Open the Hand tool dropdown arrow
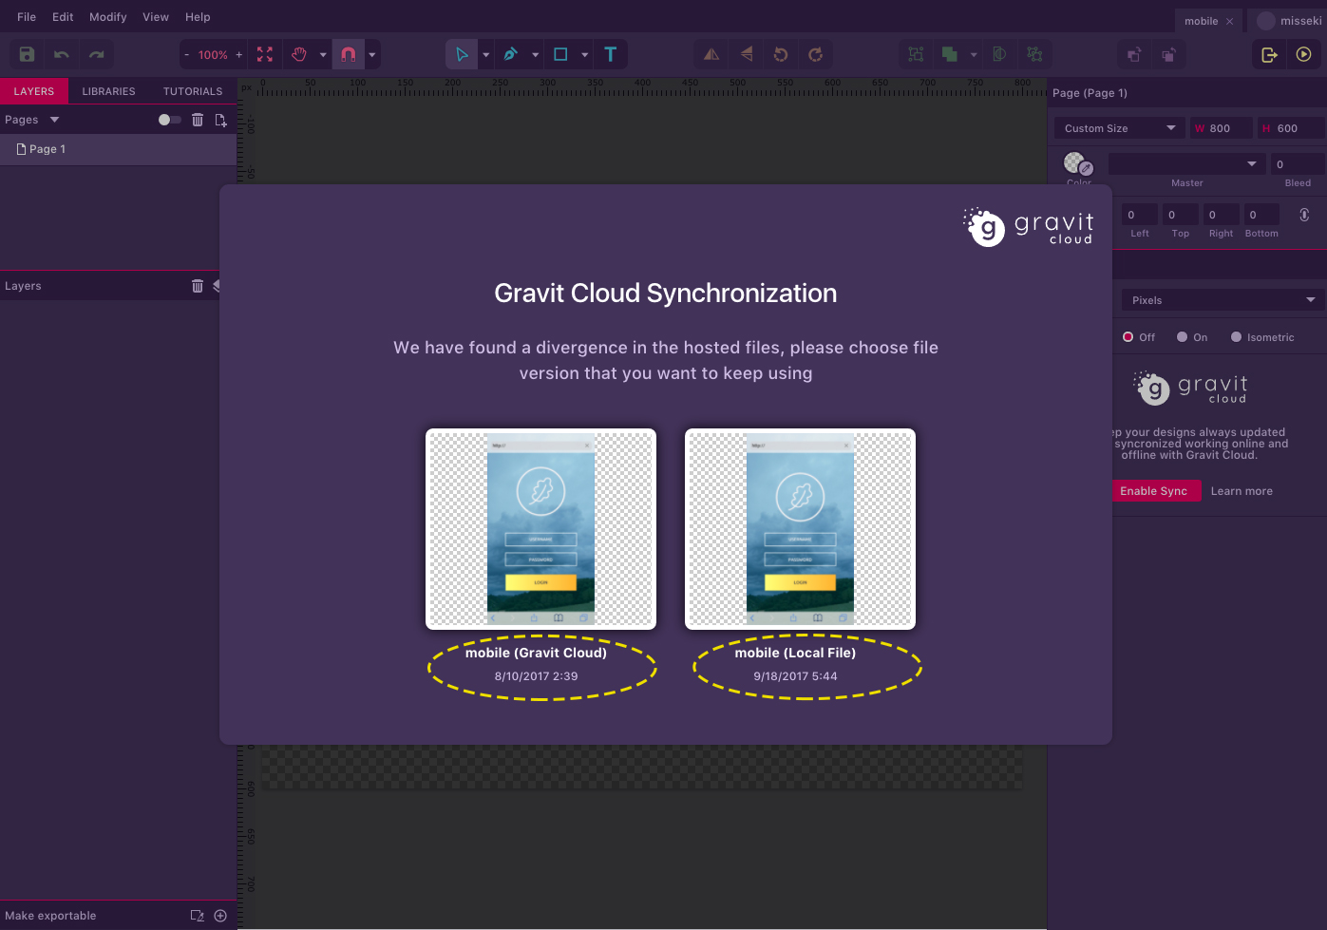The width and height of the screenshot is (1327, 930). 323,55
